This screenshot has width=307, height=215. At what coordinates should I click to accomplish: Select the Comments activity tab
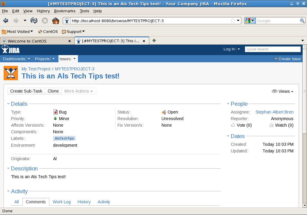click(x=36, y=202)
